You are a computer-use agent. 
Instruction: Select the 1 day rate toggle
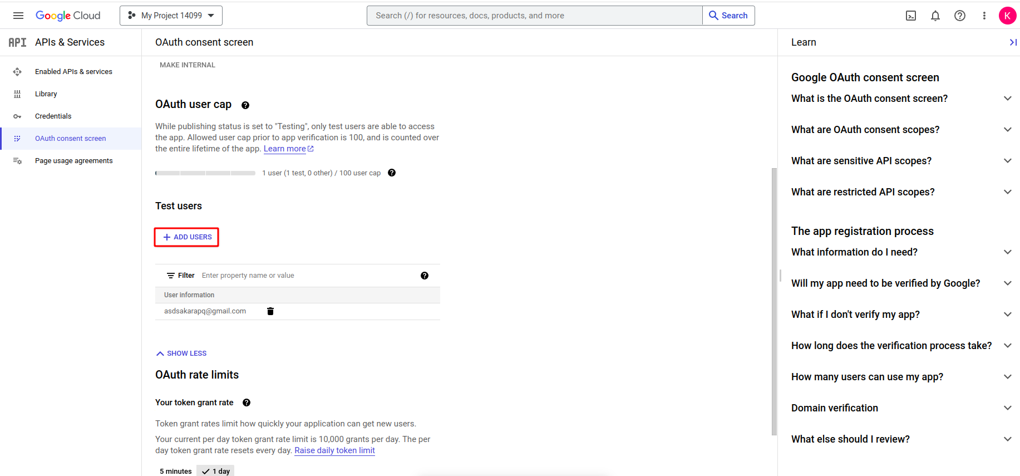pyautogui.click(x=216, y=471)
